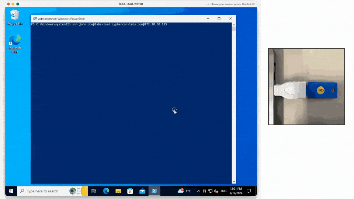Open the weather widget showing 1°C

pyautogui.click(x=184, y=191)
